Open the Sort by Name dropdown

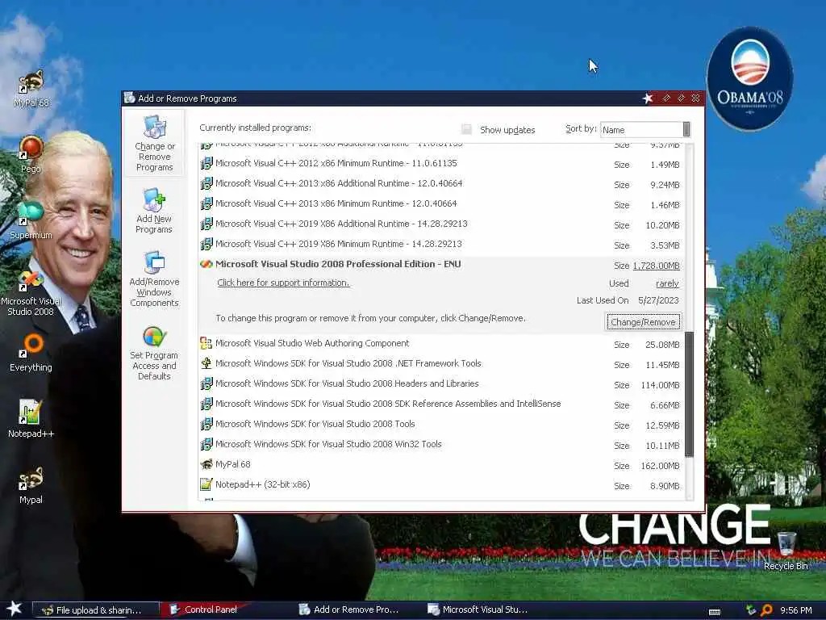(645, 130)
